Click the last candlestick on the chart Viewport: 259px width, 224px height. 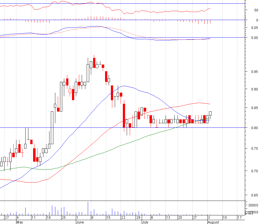click(x=210, y=115)
